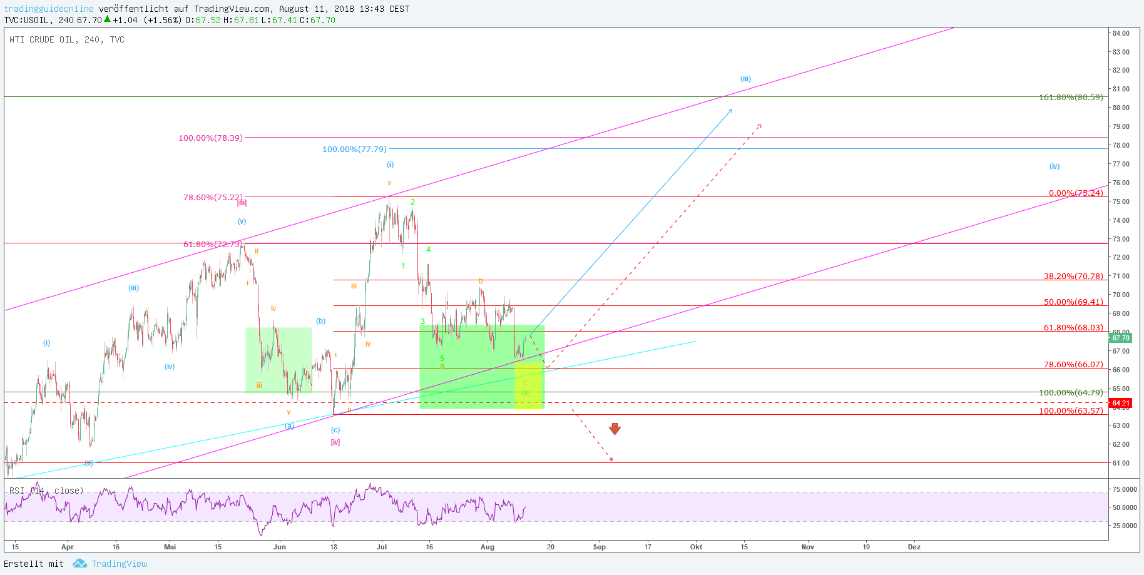This screenshot has width=1144, height=575.
Task: Click the green wave number 5 label
Action: tap(442, 359)
